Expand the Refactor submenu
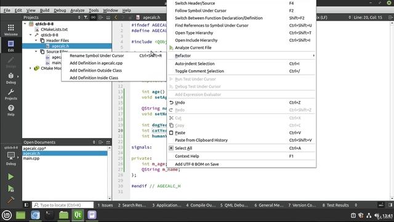 (x=242, y=55)
